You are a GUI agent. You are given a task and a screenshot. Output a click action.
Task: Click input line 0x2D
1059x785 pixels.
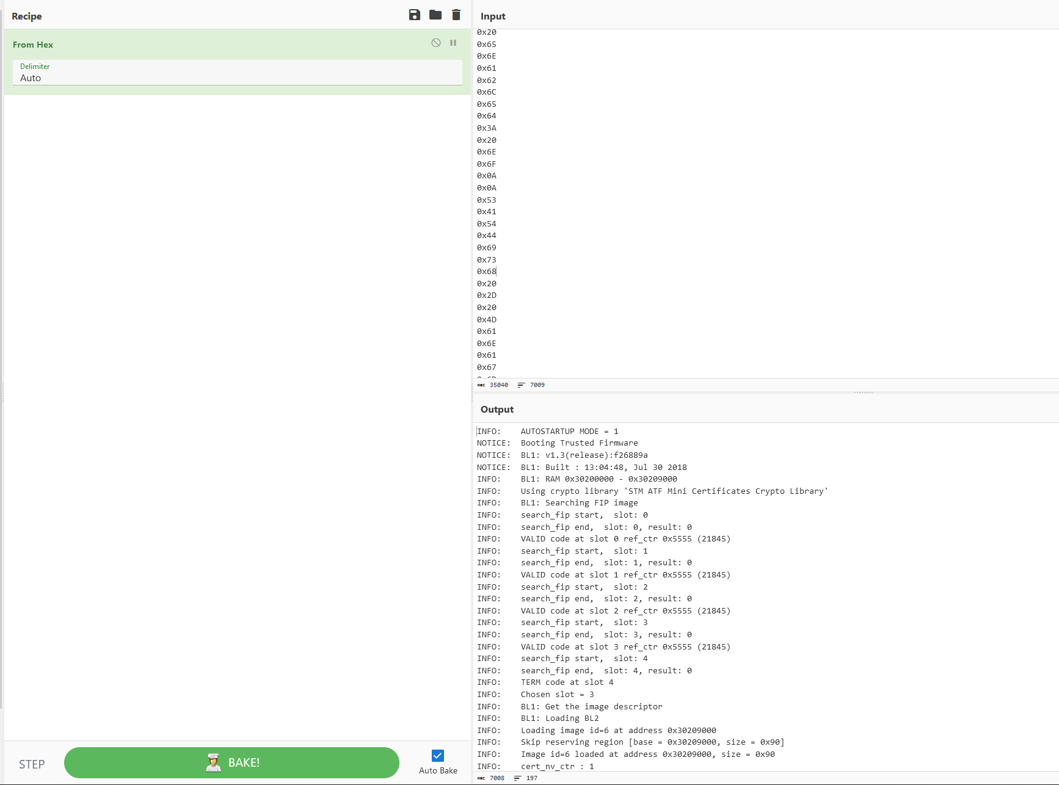click(487, 295)
